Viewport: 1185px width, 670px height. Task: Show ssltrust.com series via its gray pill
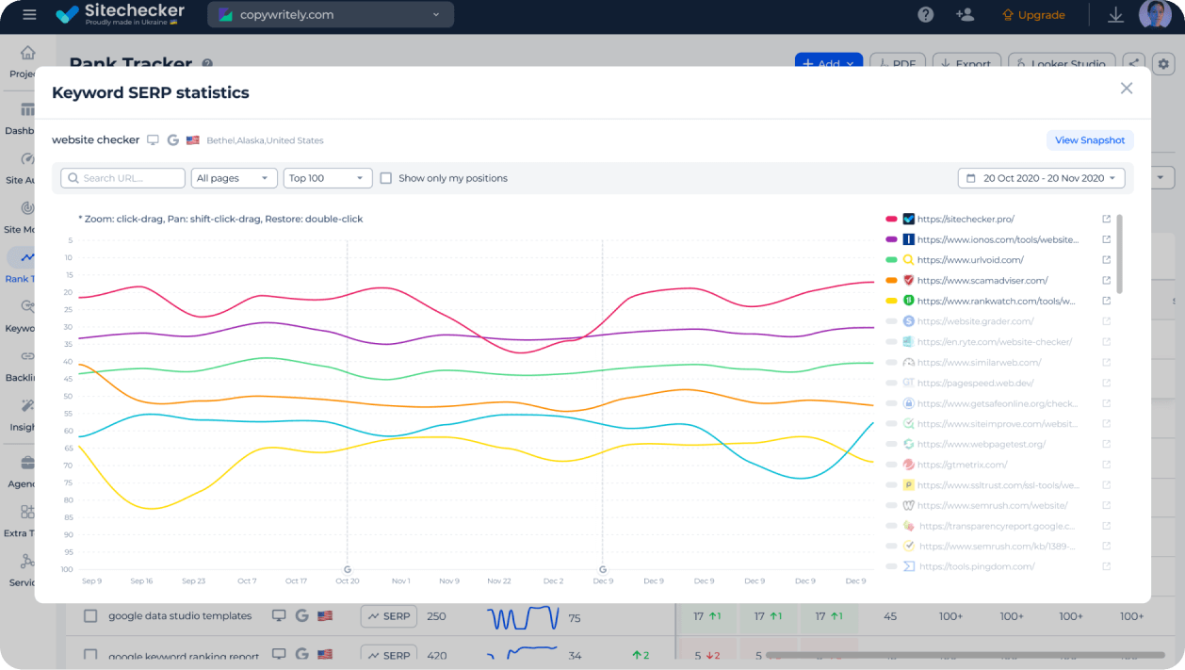coord(891,485)
